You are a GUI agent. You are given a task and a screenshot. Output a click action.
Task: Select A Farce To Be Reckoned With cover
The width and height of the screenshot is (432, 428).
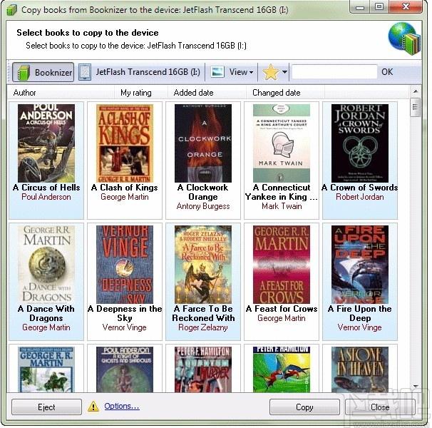click(x=203, y=265)
